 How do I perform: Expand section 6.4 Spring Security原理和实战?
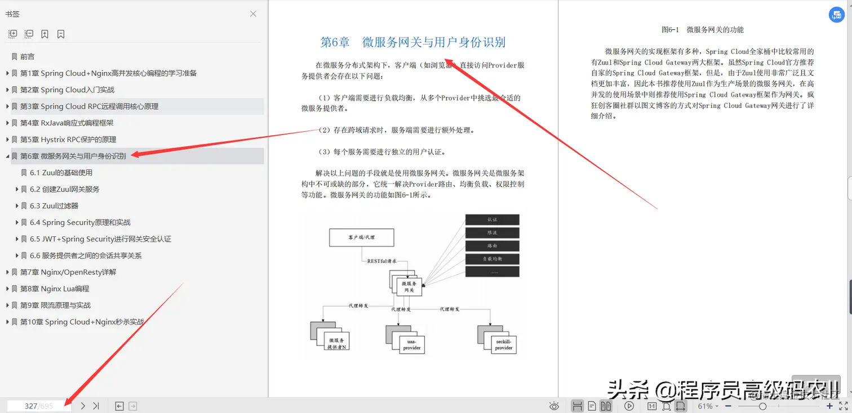point(17,222)
